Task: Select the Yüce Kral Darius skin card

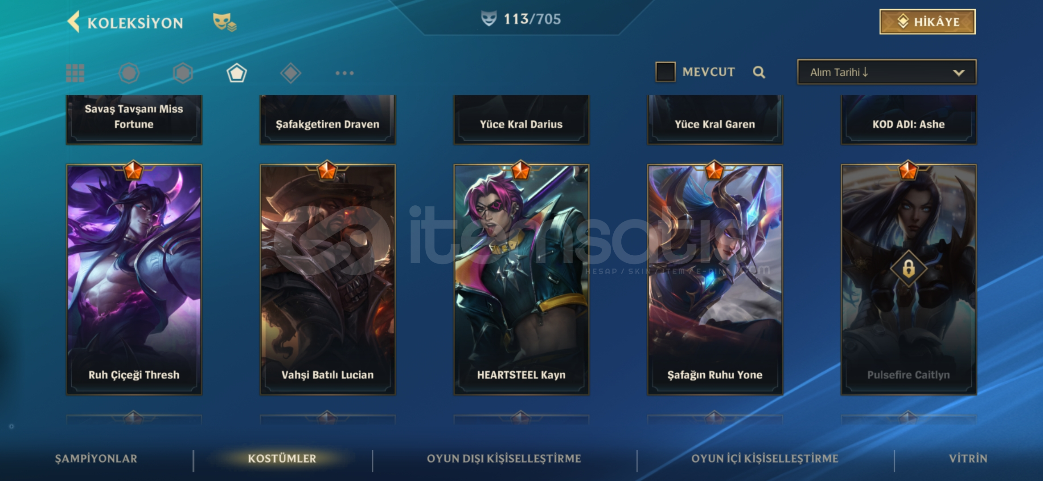Action: (521, 119)
